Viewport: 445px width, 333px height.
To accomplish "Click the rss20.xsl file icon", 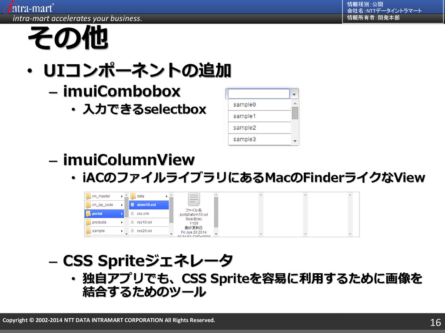I will point(132,231).
